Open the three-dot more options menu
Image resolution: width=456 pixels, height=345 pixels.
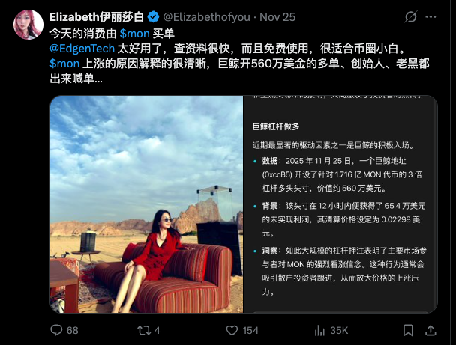click(430, 16)
